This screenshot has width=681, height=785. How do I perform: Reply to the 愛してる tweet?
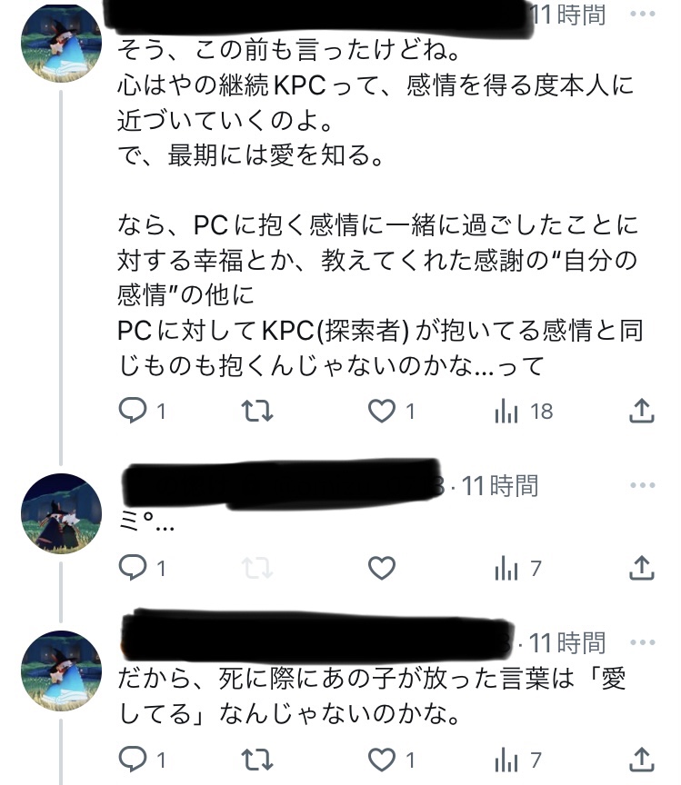click(x=133, y=758)
